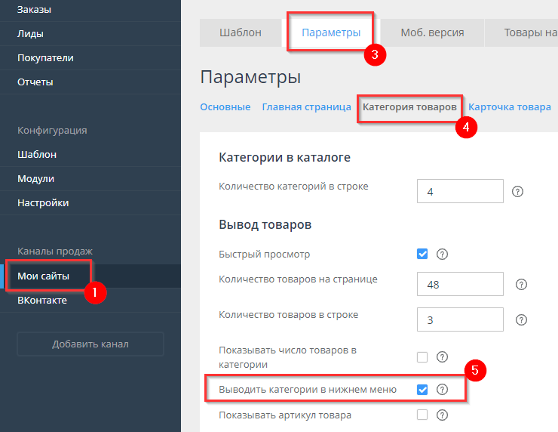This screenshot has height=432, width=558.
Task: Uncheck Выводить категории в нижнем меню
Action: tap(422, 390)
